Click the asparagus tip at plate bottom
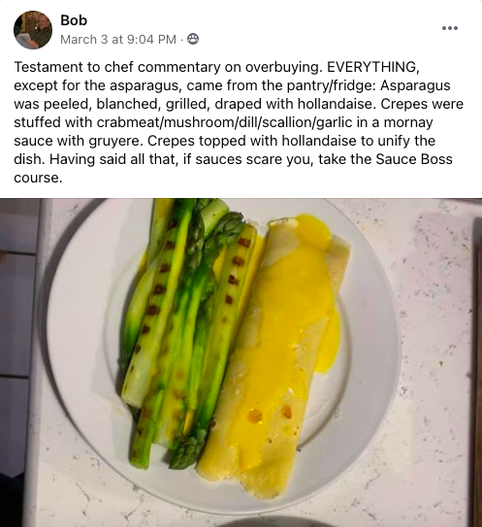The height and width of the screenshot is (527, 482). [184, 452]
